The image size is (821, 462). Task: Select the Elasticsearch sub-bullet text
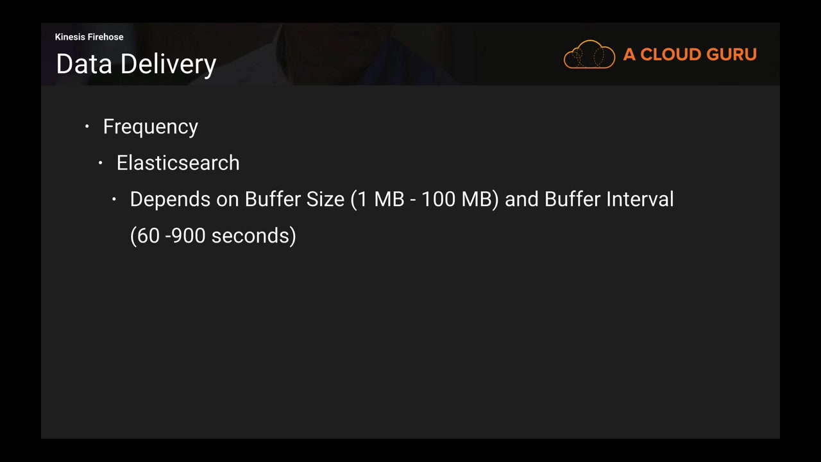pos(178,163)
